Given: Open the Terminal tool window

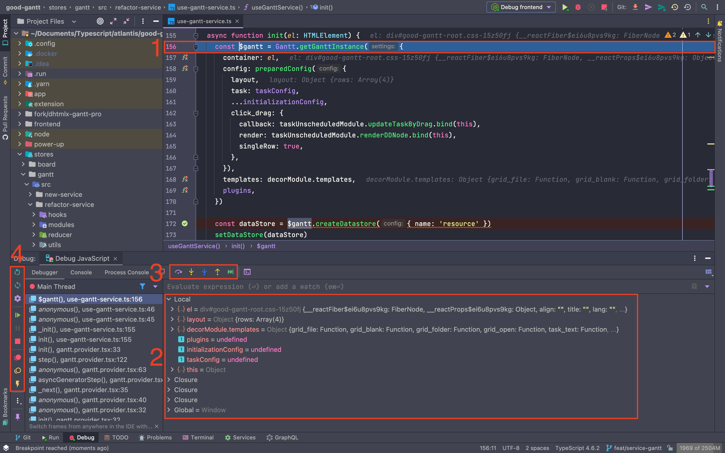Looking at the screenshot, I should point(198,437).
